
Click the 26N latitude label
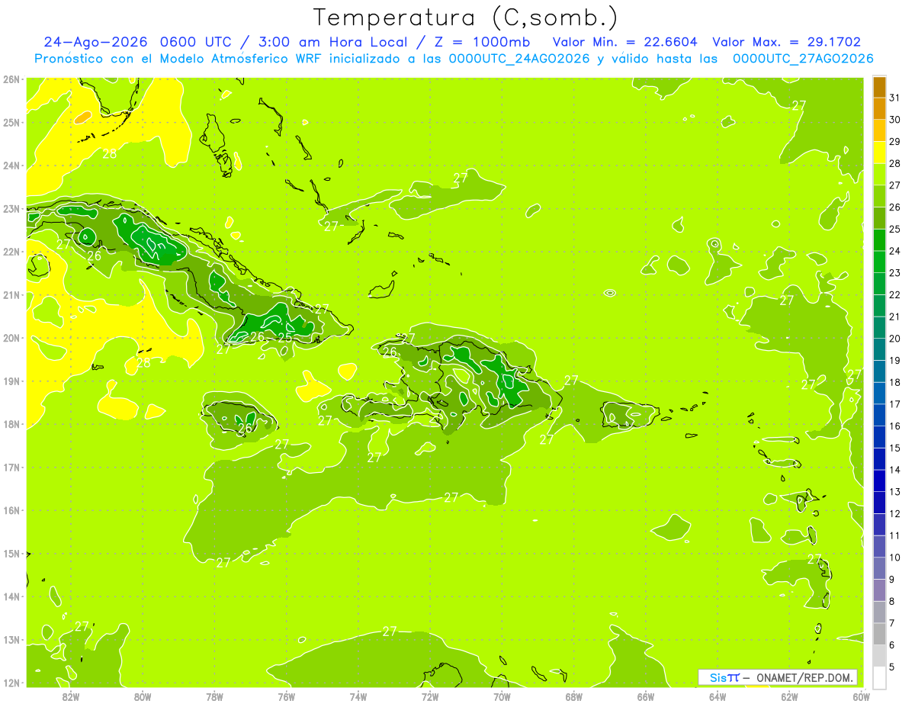tap(11, 79)
